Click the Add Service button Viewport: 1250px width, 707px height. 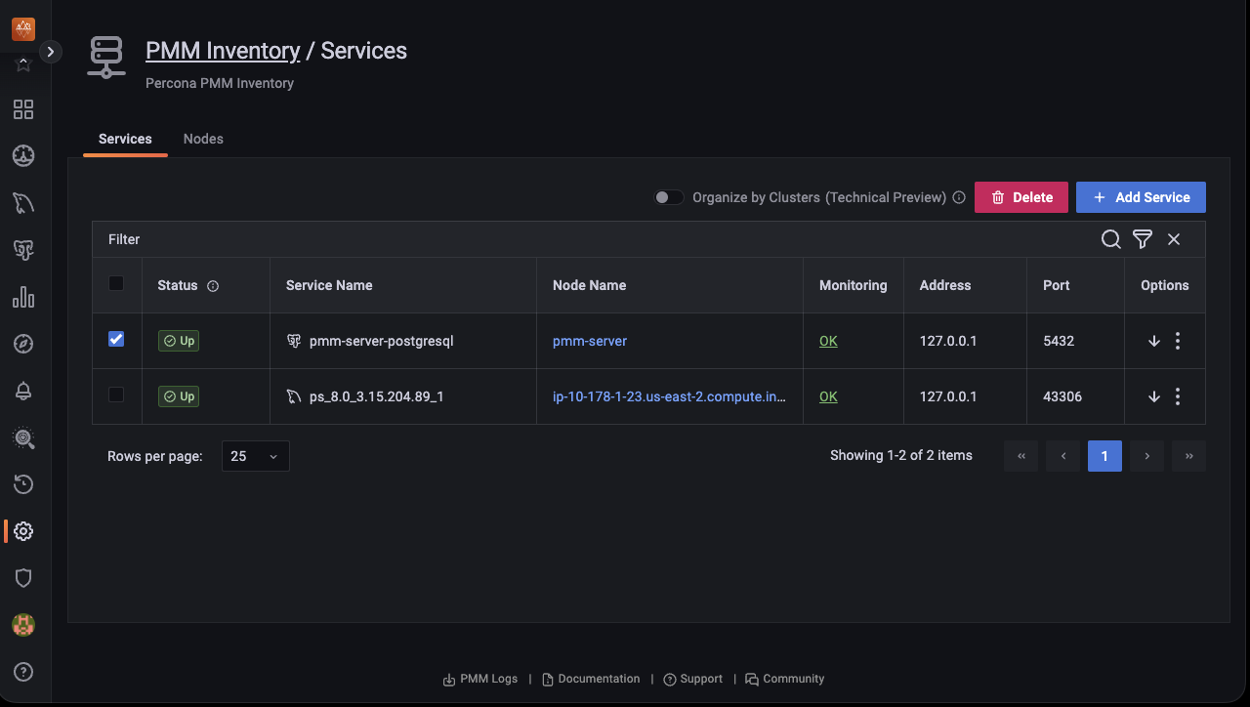click(x=1141, y=197)
